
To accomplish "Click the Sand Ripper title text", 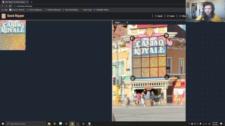I will [15, 16].
